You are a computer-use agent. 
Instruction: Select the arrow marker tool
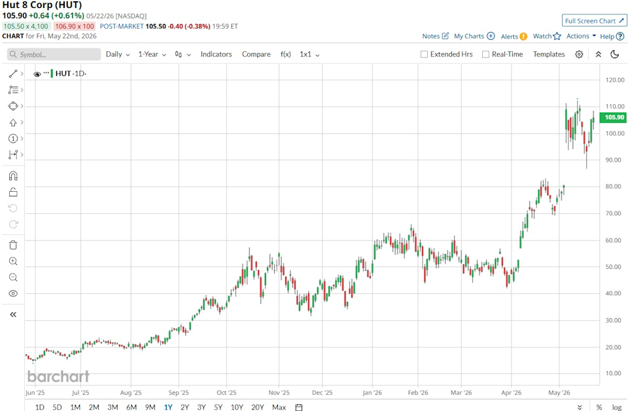[13, 122]
